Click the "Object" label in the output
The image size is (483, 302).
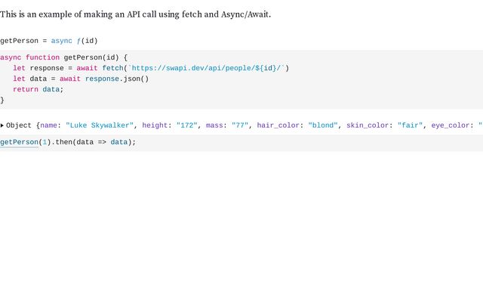point(19,125)
